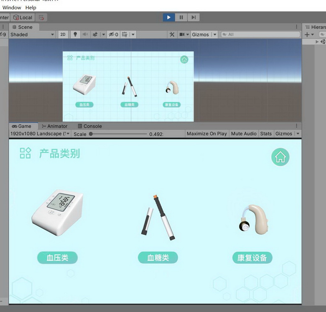Enable Mute Audio in Game view

tap(244, 134)
